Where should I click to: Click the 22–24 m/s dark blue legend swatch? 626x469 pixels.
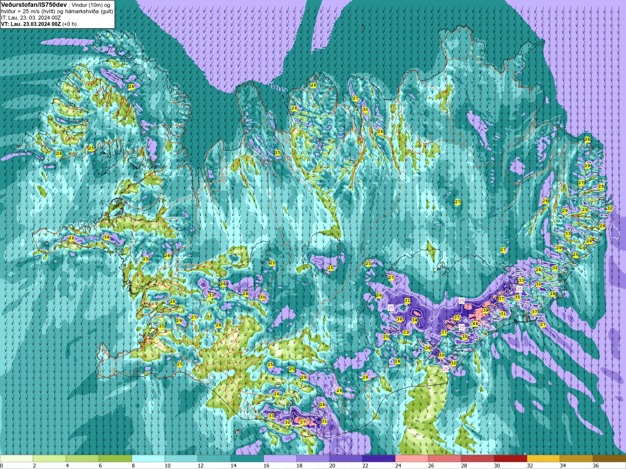pyautogui.click(x=379, y=459)
